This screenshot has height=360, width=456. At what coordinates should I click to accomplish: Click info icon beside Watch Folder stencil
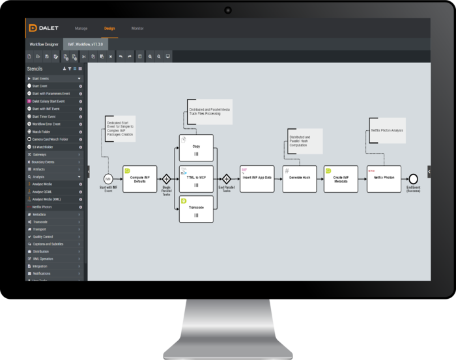79,132
